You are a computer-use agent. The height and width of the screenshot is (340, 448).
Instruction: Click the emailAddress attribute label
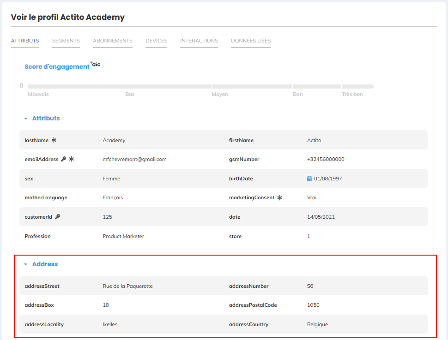pos(42,159)
